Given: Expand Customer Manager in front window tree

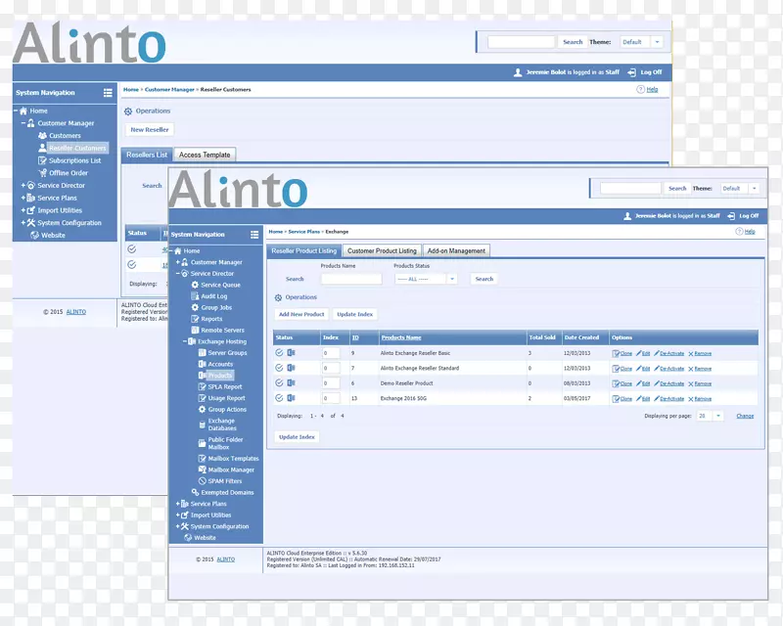Looking at the screenshot, I should [178, 262].
